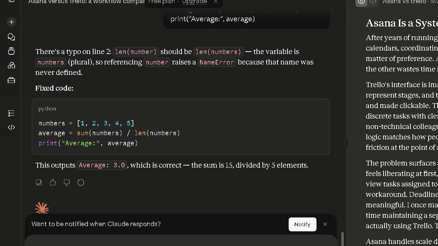
Task: Switch artifact panel to code view
Action: (373, 2)
